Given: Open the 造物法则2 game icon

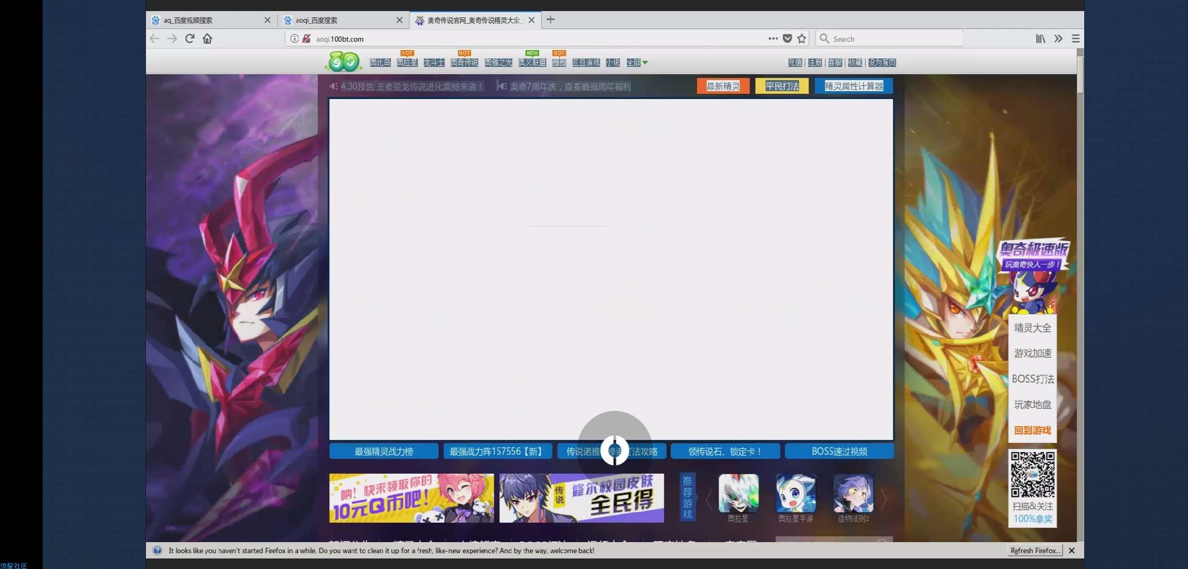Looking at the screenshot, I should (x=853, y=494).
